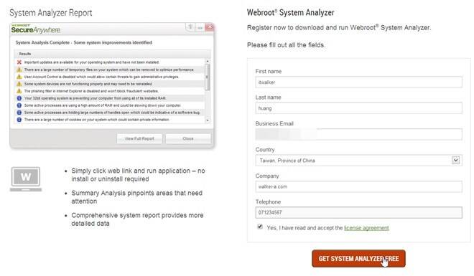The width and height of the screenshot is (474, 276).
Task: Toggle the license agreement acceptance checkbox
Action: [260, 227]
